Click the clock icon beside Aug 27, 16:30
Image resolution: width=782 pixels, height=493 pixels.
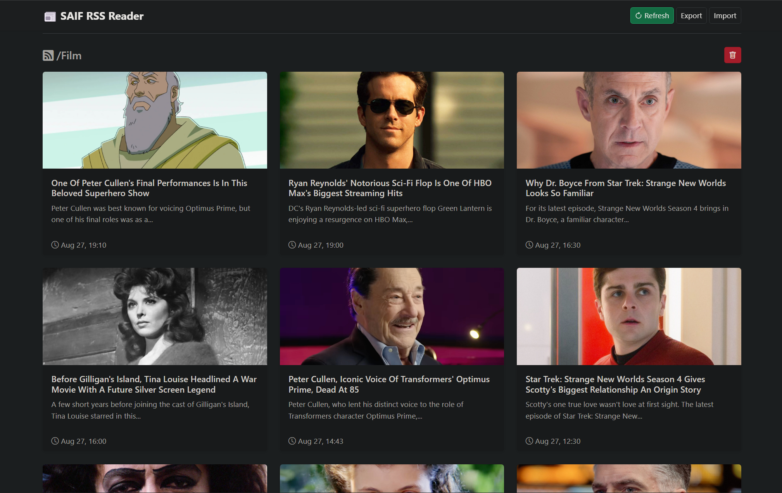coord(529,245)
